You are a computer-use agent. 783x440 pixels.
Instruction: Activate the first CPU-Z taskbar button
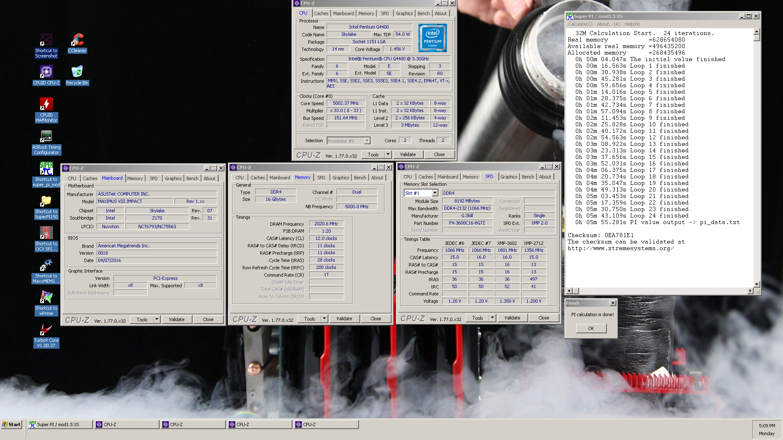pyautogui.click(x=126, y=425)
